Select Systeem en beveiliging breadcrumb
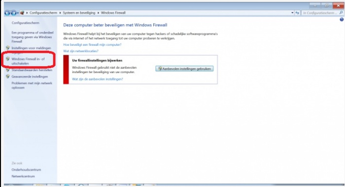The height and width of the screenshot is (187, 345). point(79,13)
